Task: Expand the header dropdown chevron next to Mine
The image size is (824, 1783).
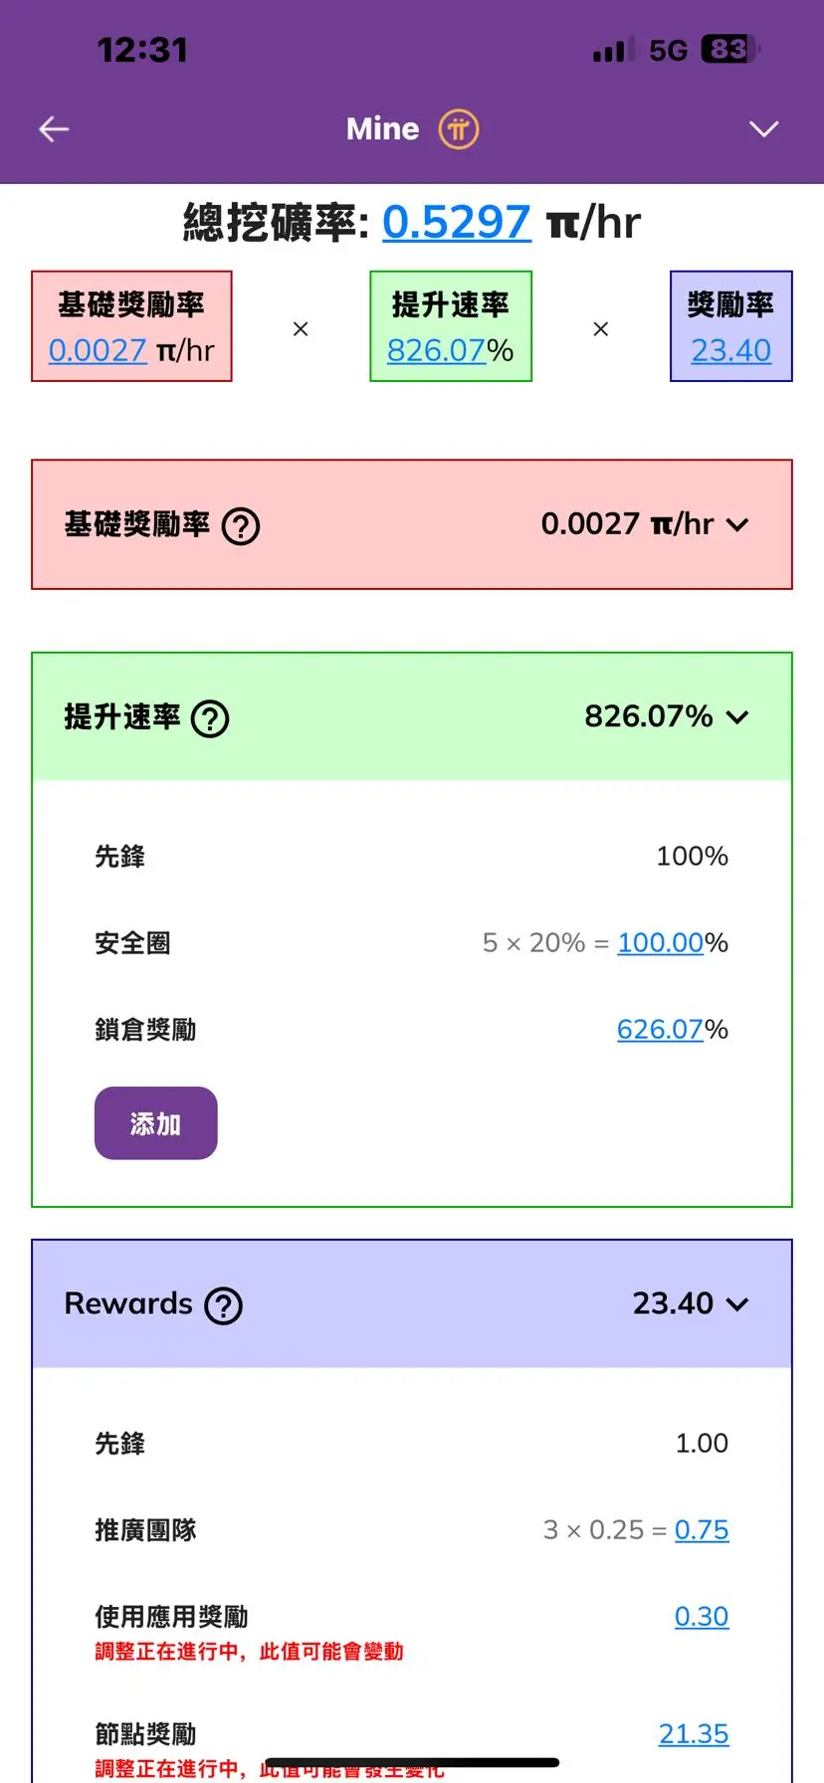Action: (763, 129)
